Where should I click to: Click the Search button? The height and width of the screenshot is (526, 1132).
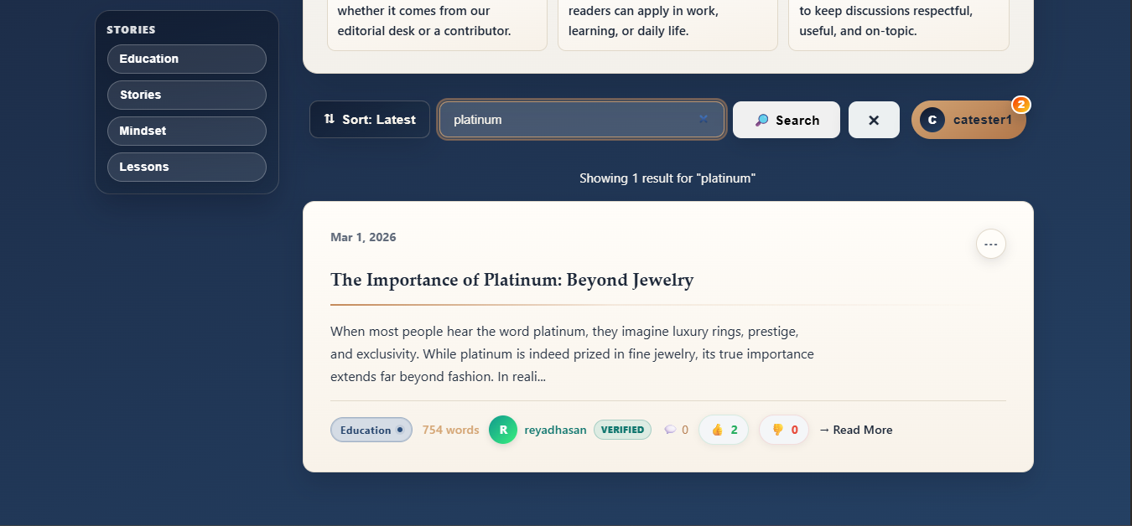click(x=786, y=120)
